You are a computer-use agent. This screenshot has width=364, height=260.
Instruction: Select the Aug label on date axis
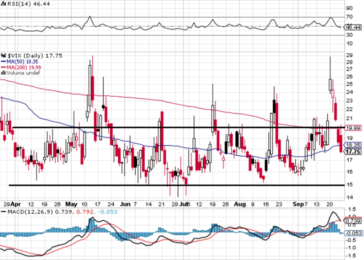point(239,204)
